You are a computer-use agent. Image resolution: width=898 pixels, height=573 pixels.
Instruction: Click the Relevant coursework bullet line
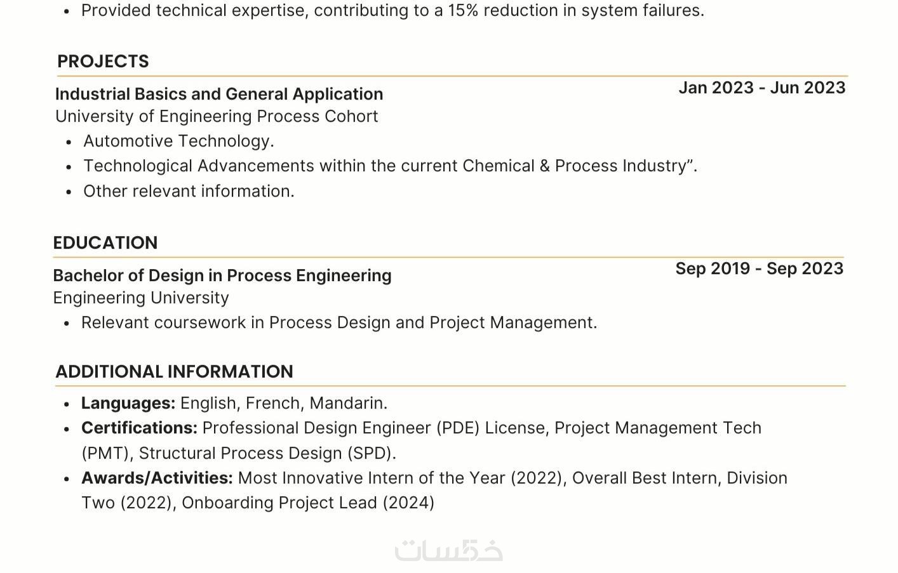tap(339, 322)
